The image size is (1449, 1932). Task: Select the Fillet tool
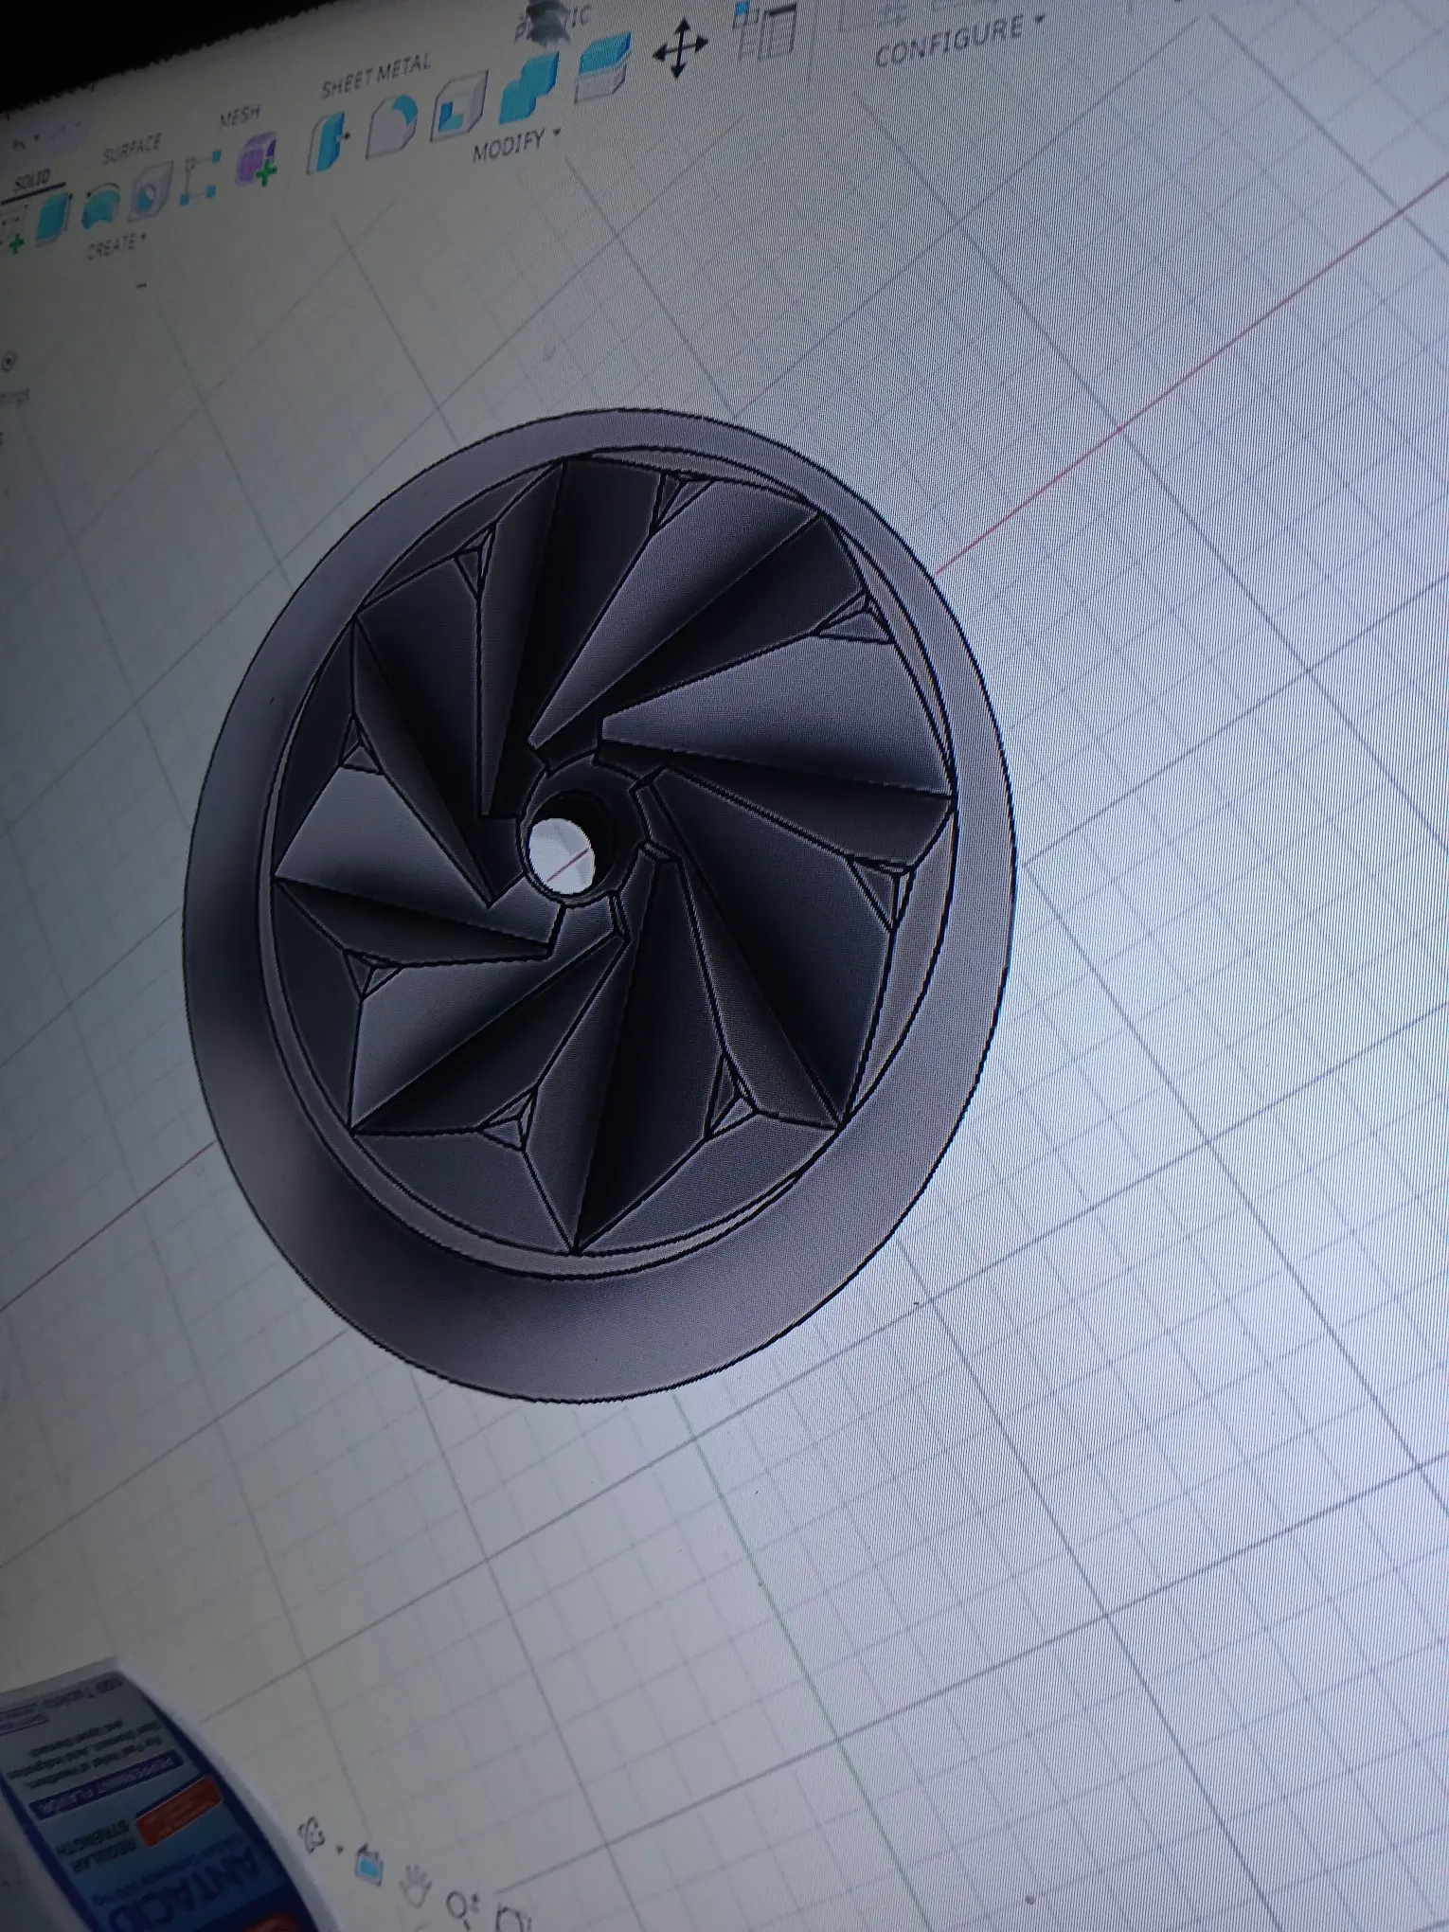[392, 126]
